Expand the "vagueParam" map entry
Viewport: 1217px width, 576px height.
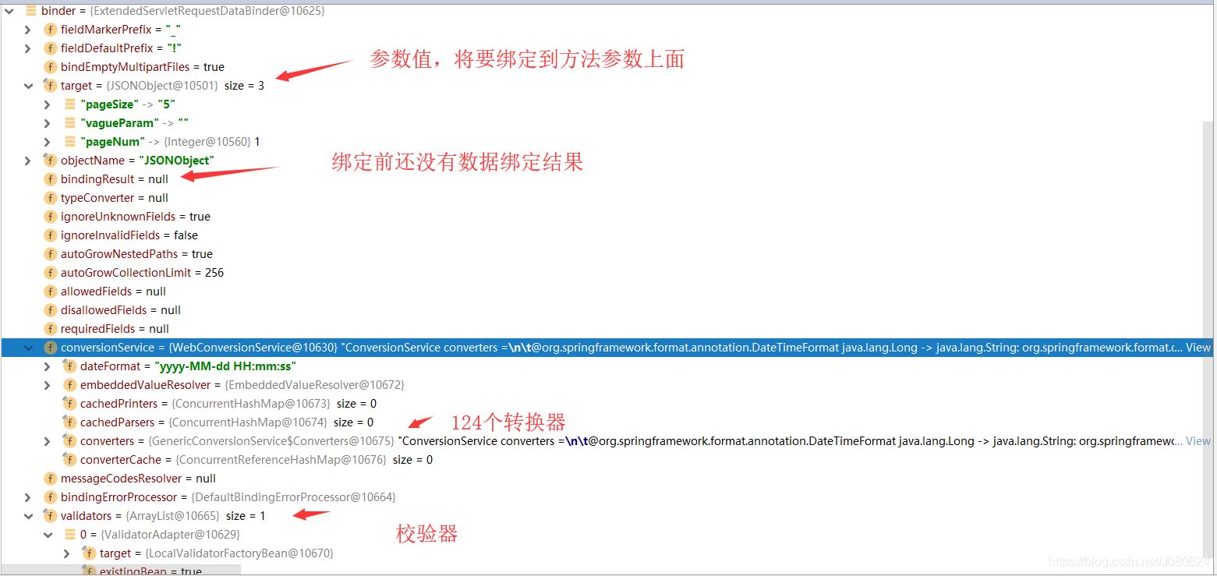click(x=48, y=123)
